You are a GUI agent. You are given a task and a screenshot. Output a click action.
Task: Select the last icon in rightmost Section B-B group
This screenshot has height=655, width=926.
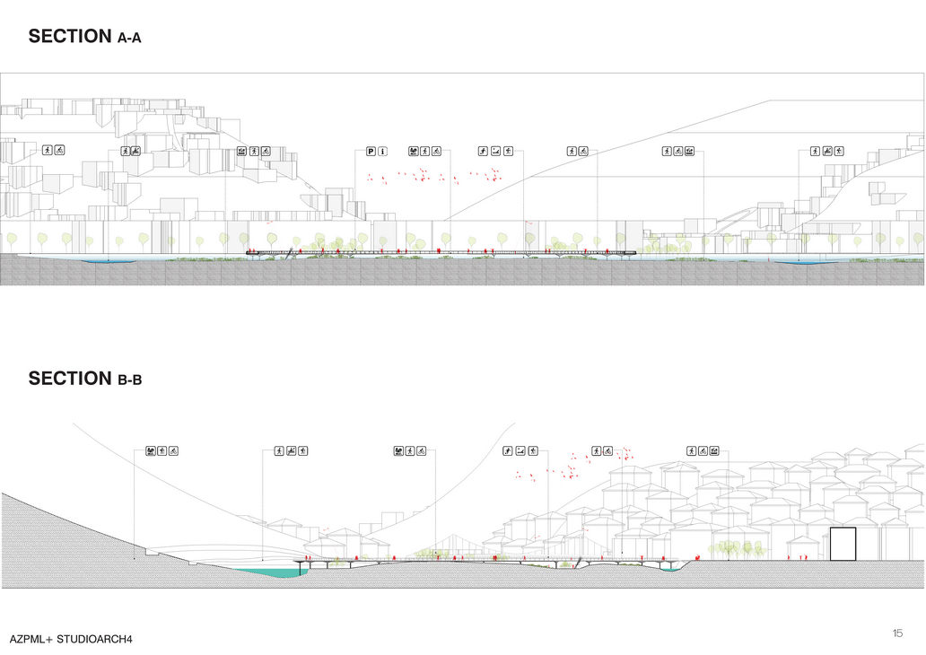714,450
